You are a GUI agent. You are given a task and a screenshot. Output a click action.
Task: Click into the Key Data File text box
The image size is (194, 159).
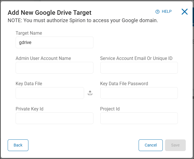(50, 93)
